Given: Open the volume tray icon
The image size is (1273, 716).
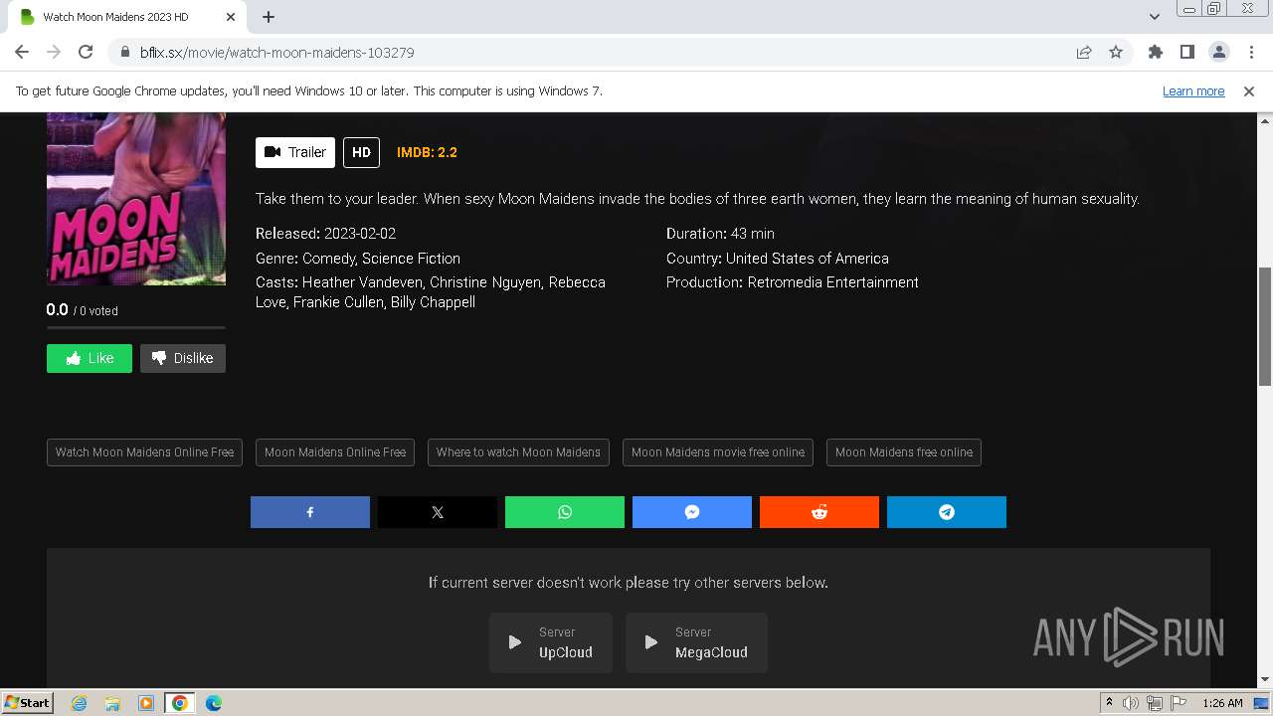Looking at the screenshot, I should tap(1131, 703).
